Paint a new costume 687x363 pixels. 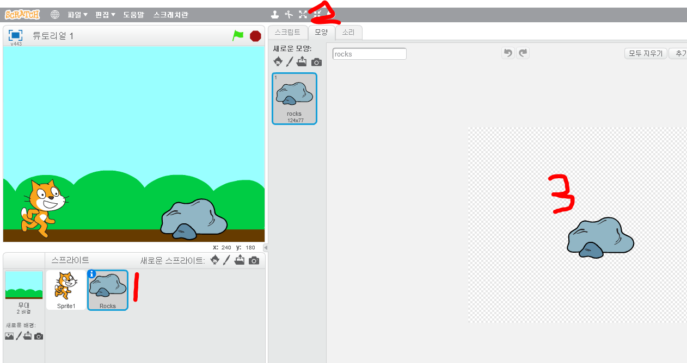pyautogui.click(x=290, y=61)
